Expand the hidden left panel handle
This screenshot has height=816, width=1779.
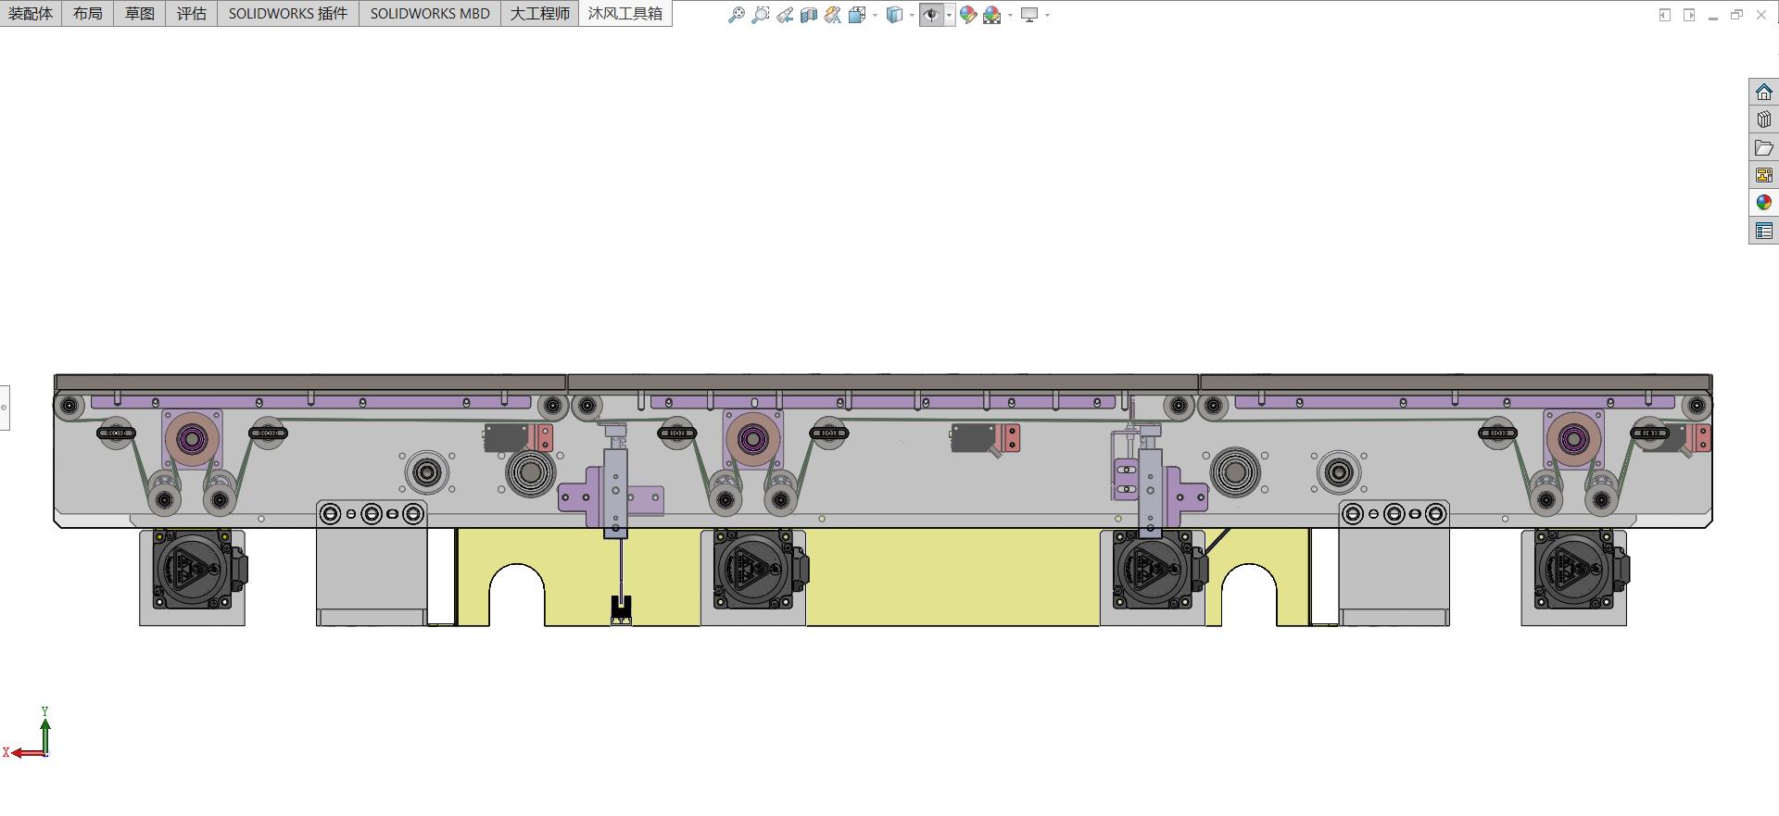[x=5, y=408]
